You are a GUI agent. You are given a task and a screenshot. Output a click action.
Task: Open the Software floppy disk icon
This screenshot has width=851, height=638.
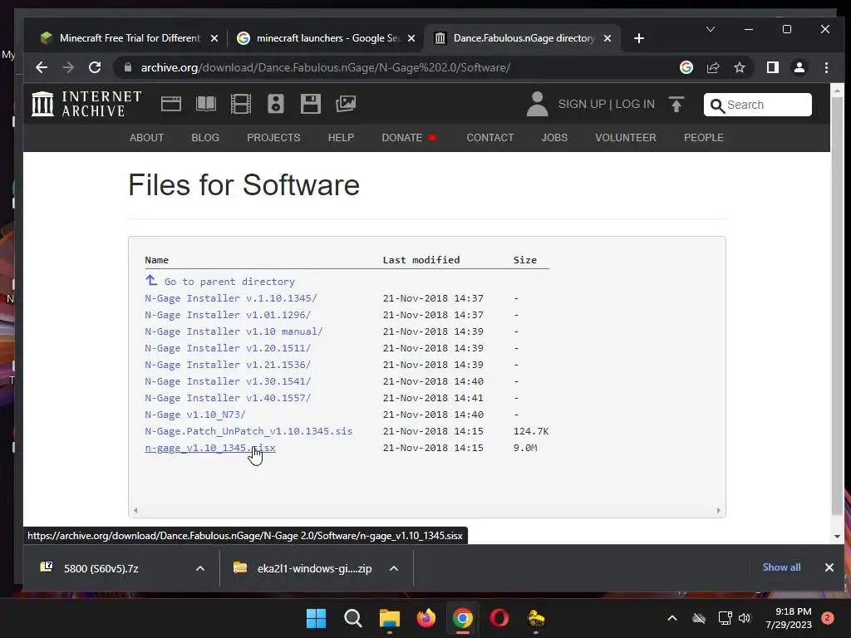[311, 104]
